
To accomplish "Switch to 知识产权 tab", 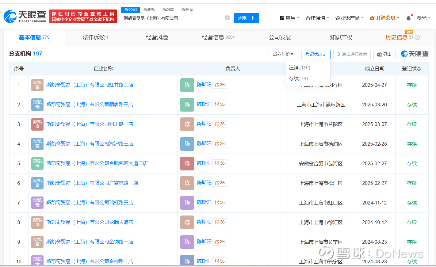I will (x=341, y=37).
